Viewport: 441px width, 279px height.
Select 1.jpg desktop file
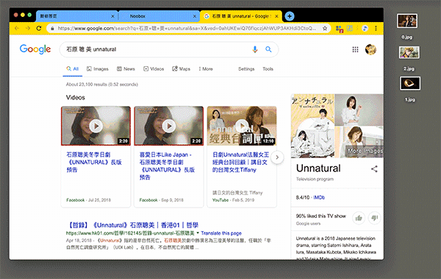[x=410, y=83]
